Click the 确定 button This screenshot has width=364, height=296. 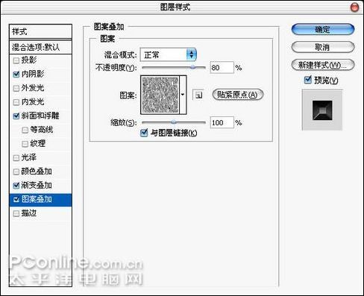pos(323,30)
